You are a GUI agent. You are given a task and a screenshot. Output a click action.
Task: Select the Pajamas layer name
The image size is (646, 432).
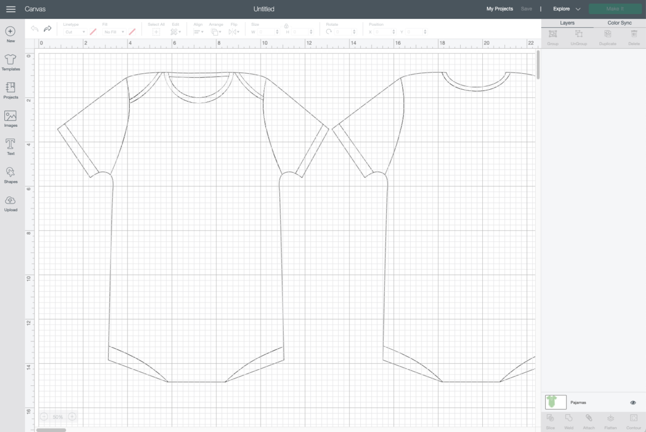pyautogui.click(x=578, y=402)
